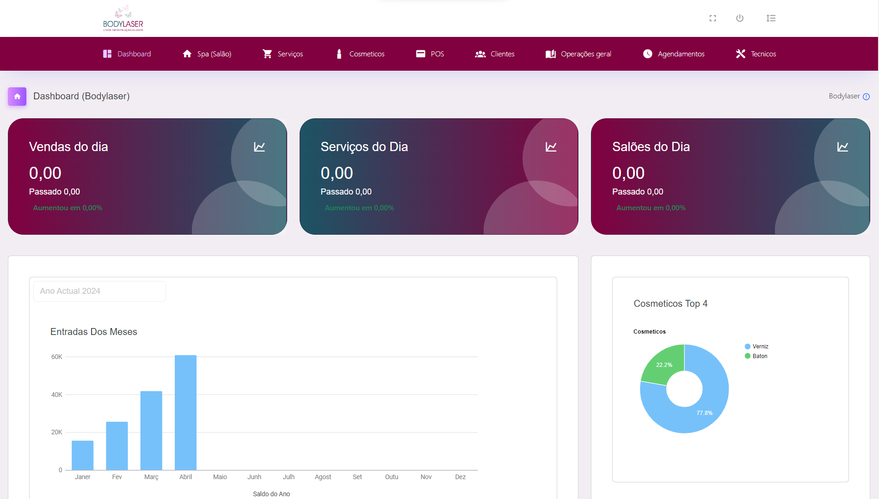Click the Dashboard grid icon in navbar

coord(107,54)
